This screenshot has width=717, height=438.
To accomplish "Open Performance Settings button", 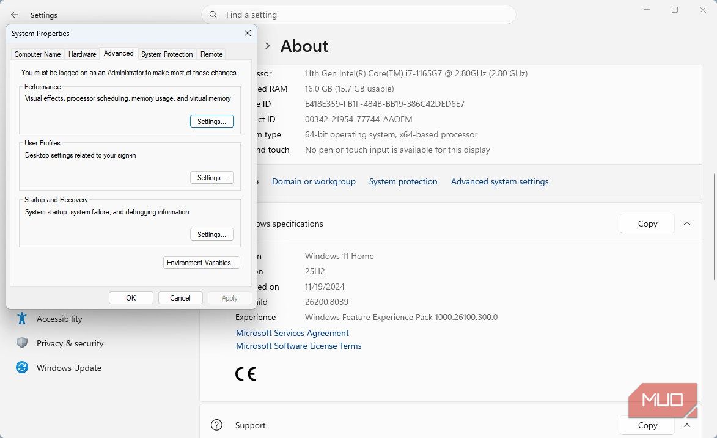I will [211, 121].
